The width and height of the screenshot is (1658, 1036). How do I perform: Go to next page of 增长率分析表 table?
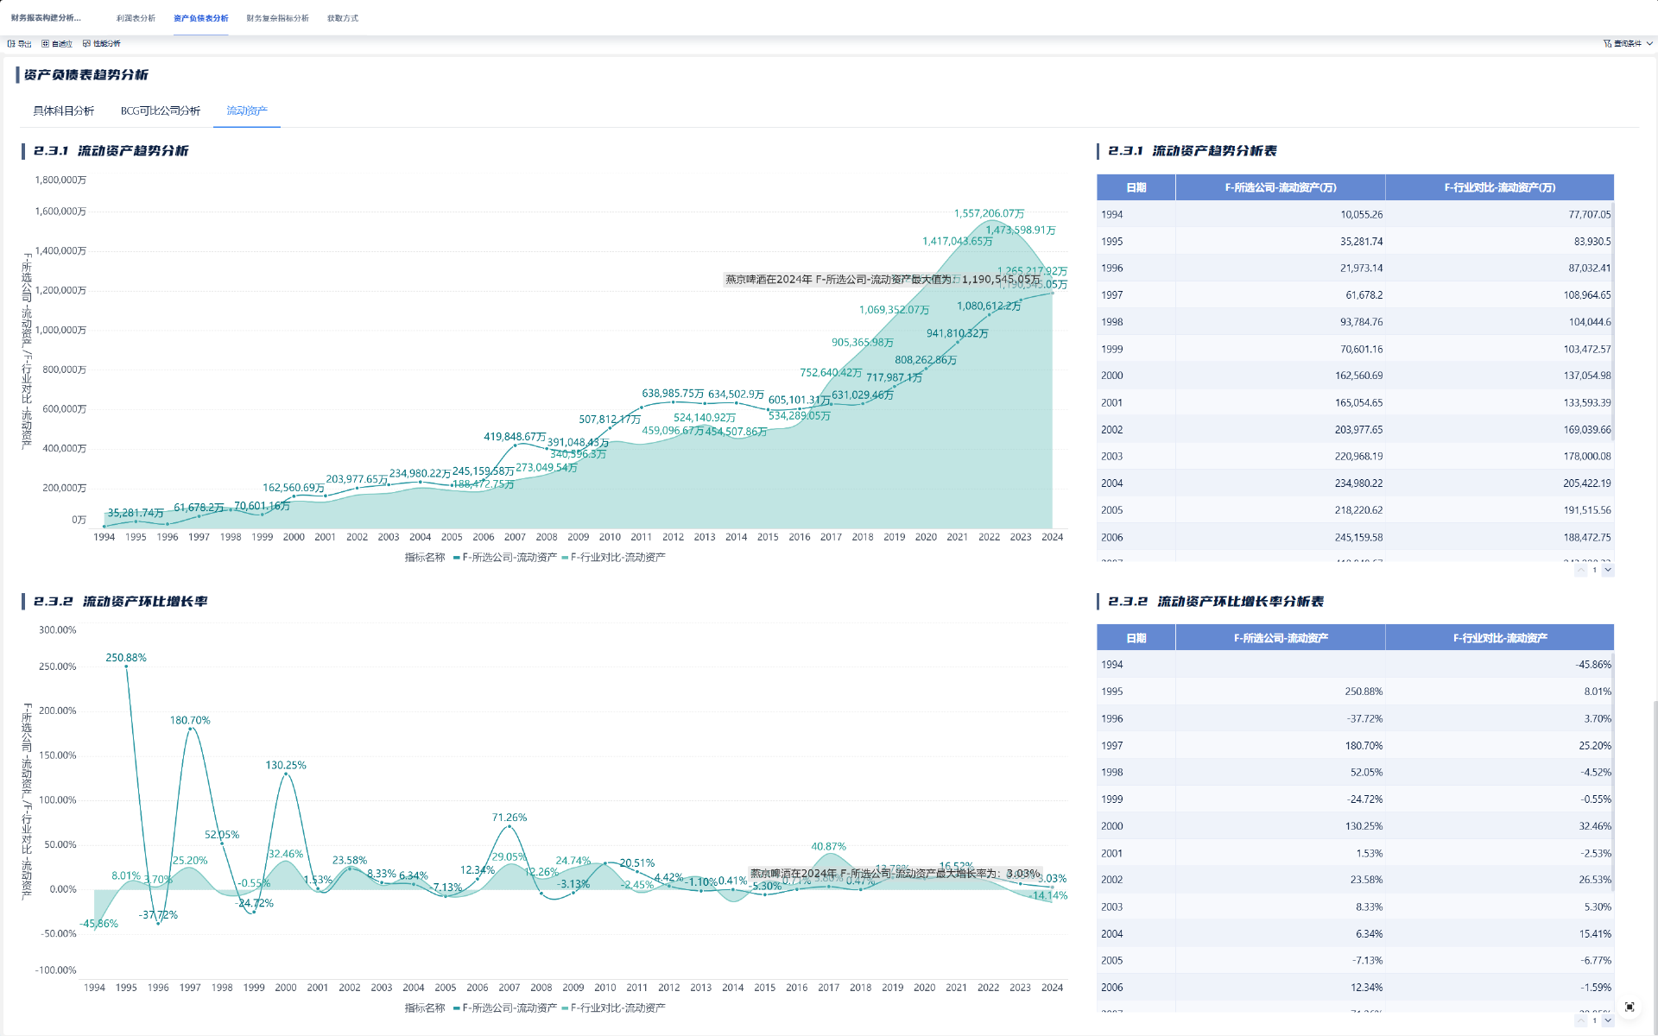(x=1608, y=1020)
